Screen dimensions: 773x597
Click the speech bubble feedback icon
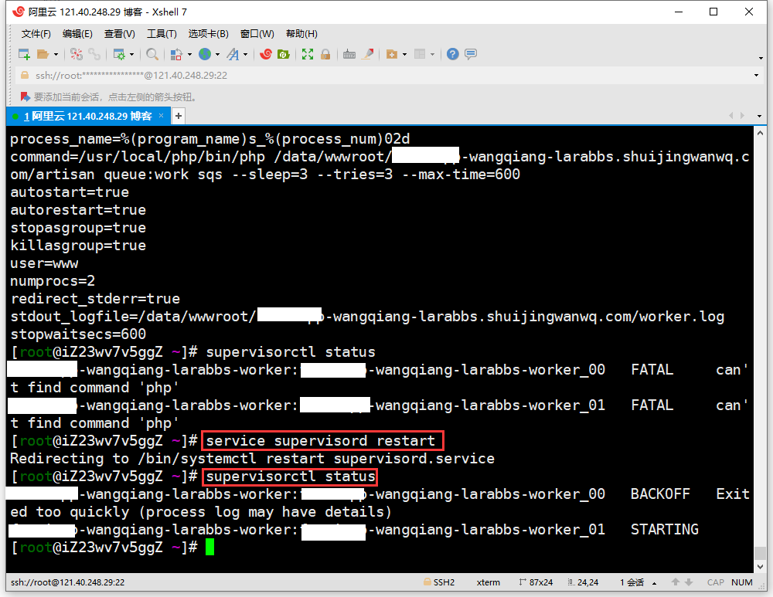[x=471, y=54]
